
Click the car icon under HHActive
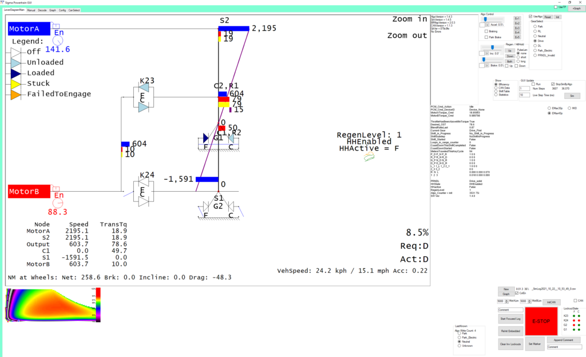click(x=369, y=157)
